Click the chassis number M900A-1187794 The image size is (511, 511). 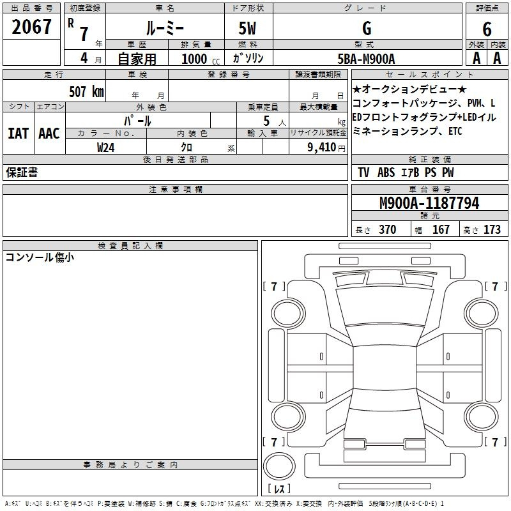(429, 204)
